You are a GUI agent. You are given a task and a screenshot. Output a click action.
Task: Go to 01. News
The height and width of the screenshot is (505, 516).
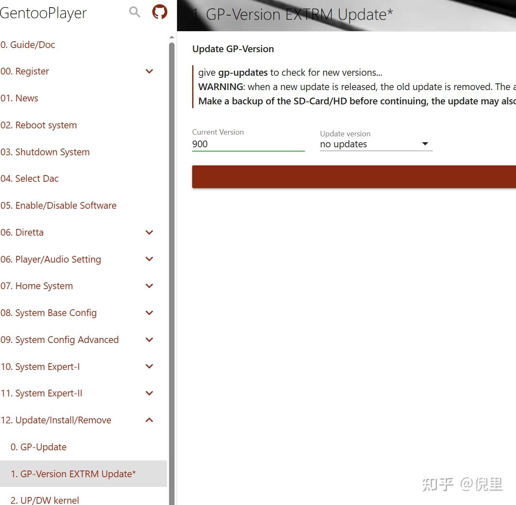click(19, 98)
